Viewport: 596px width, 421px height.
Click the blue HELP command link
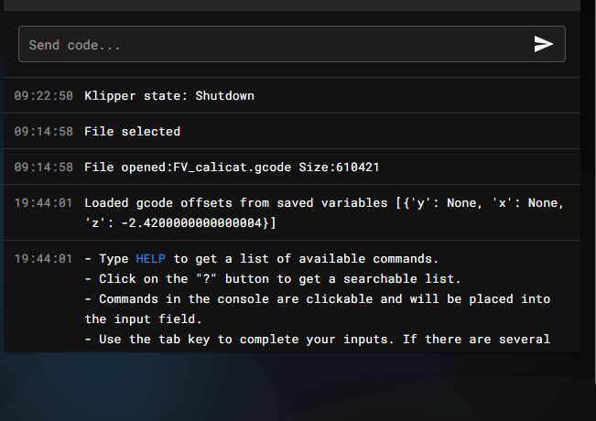click(x=150, y=259)
